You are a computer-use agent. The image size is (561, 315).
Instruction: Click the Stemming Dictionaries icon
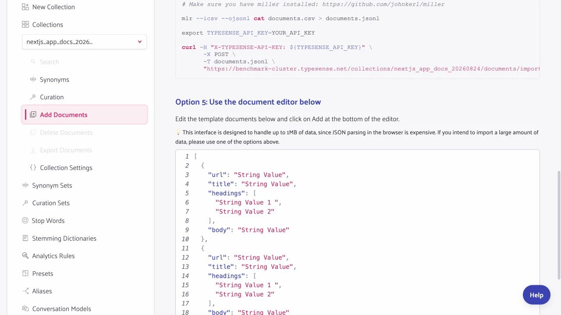point(25,238)
